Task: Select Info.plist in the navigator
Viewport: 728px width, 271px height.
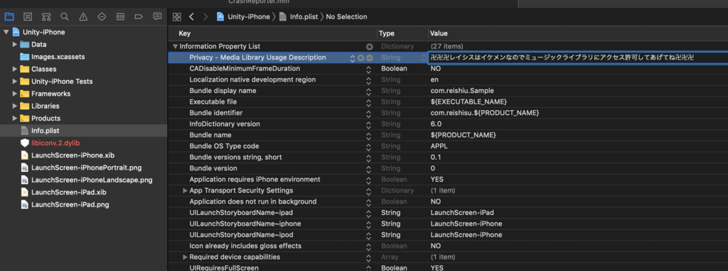Action: pyautogui.click(x=45, y=131)
